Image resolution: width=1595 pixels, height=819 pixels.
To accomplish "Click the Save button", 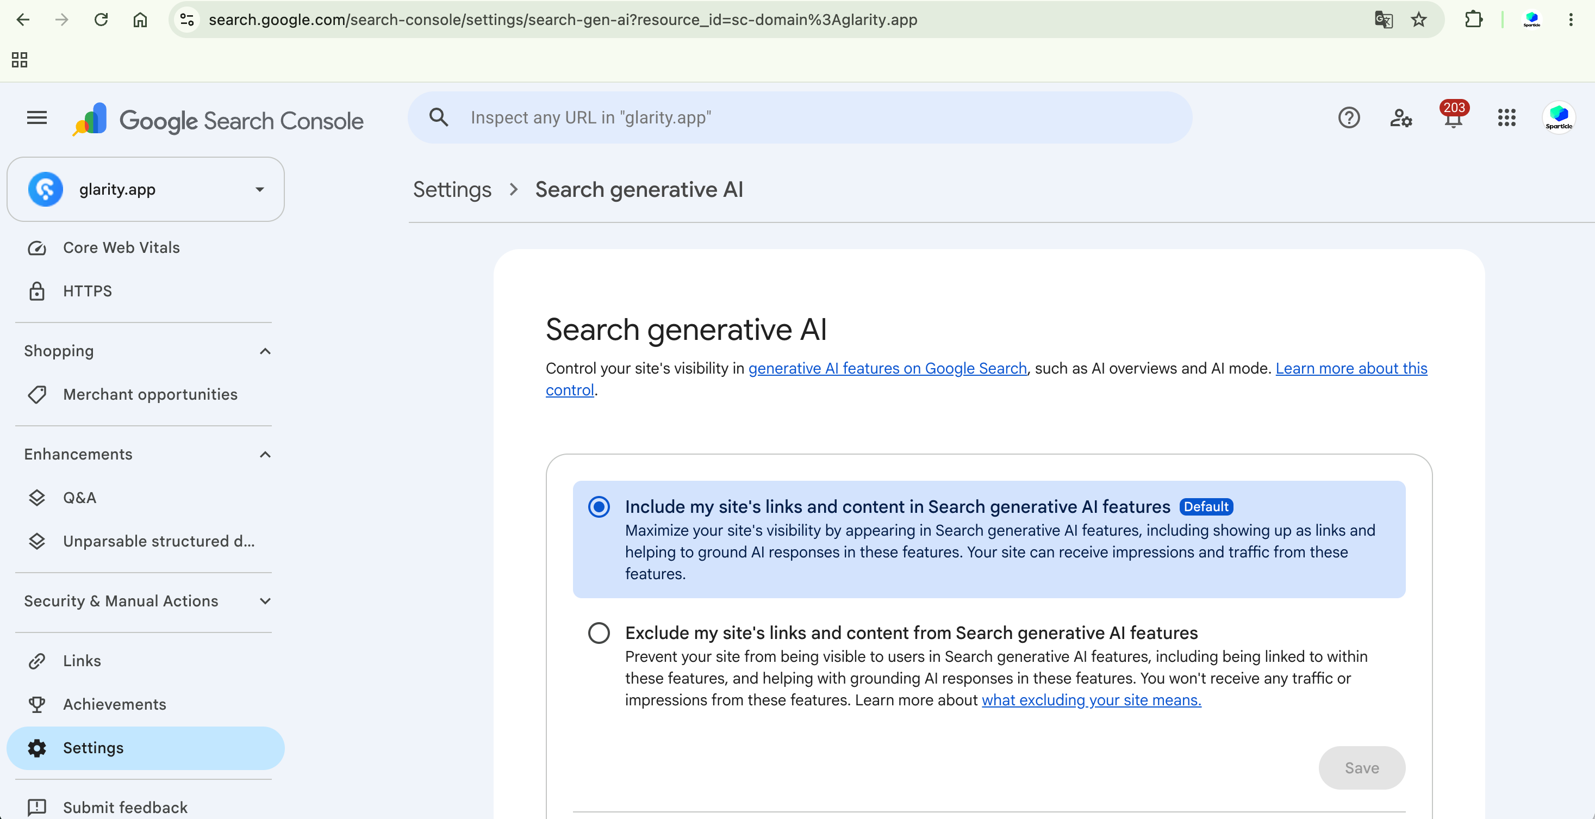I will (1362, 768).
